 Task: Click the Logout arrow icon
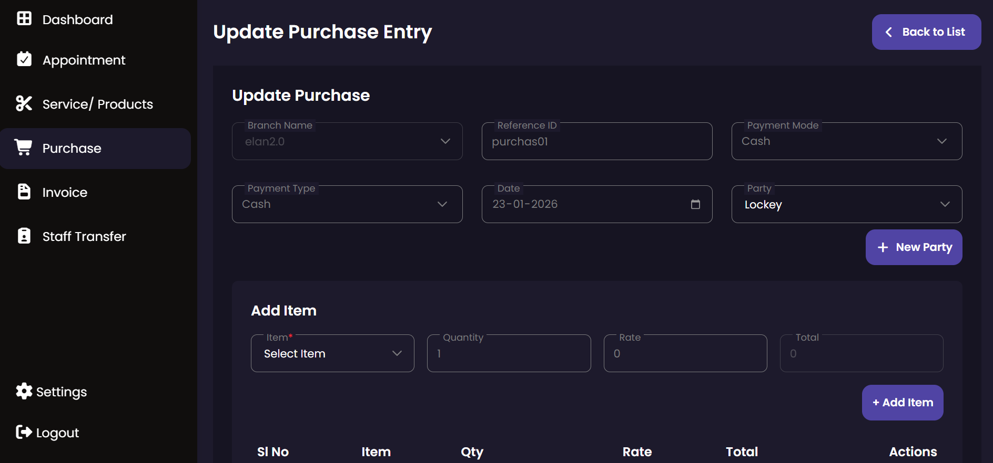[24, 432]
